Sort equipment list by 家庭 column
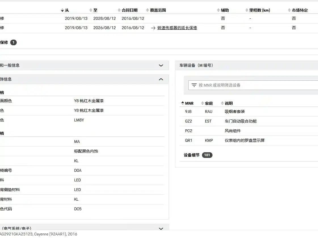Viewport: 318px width, 238px height. point(207,103)
